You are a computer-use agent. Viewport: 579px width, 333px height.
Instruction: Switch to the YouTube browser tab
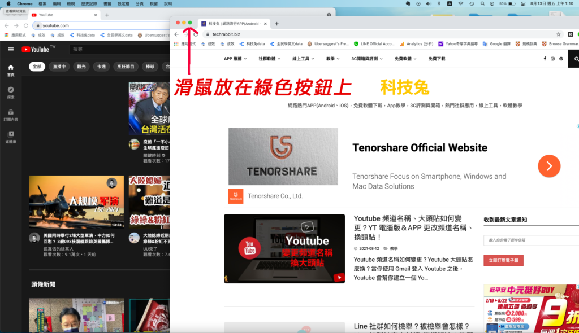(x=63, y=15)
